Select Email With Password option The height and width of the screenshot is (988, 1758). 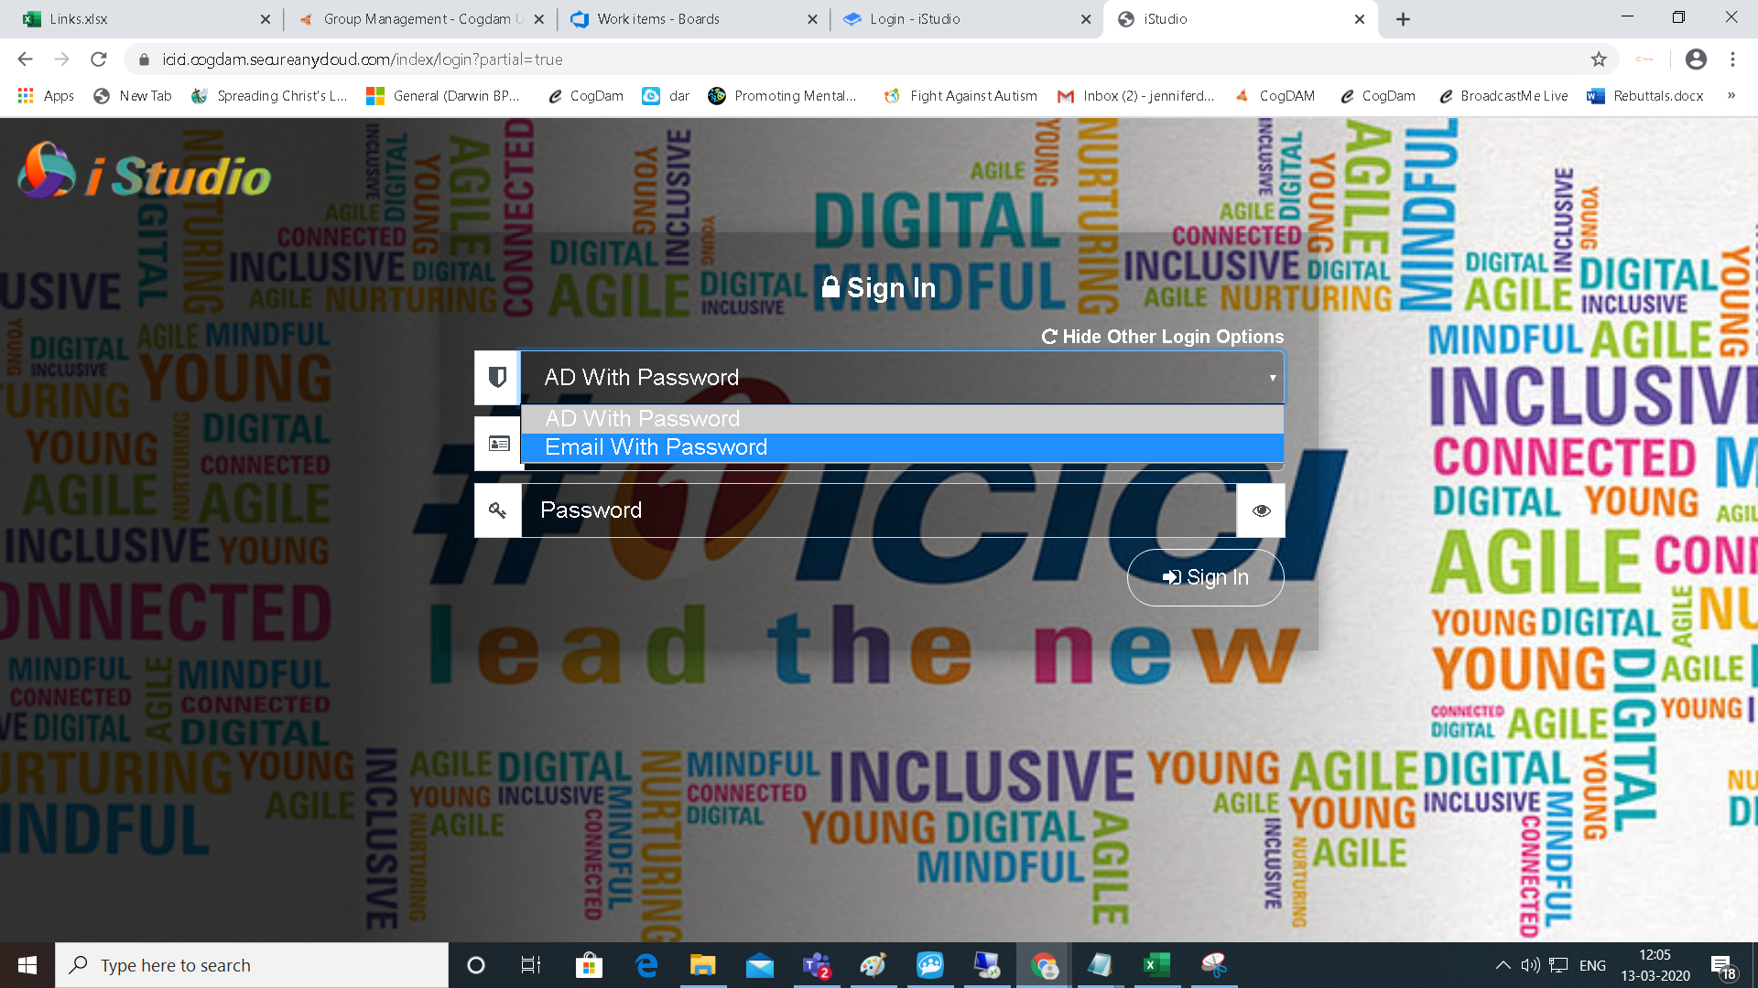point(902,447)
